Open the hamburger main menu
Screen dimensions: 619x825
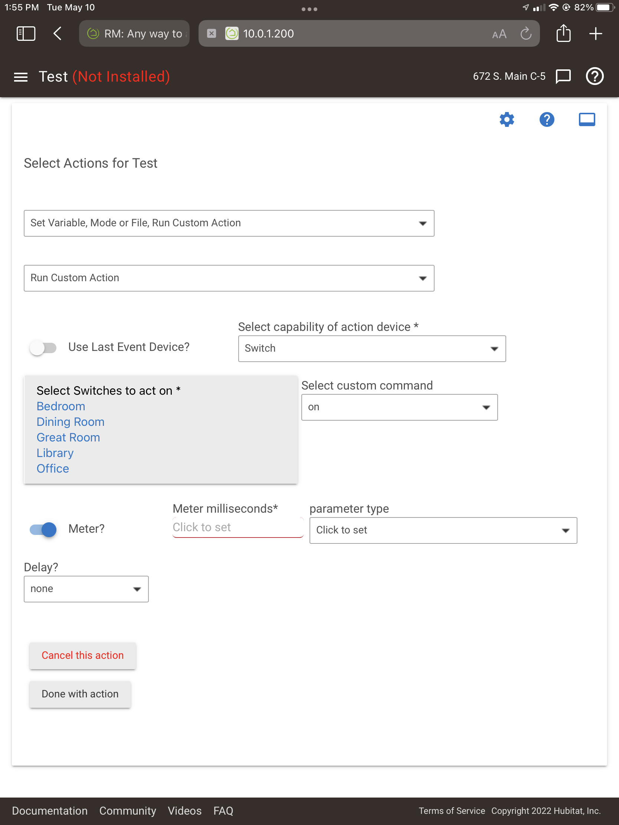pos(21,77)
